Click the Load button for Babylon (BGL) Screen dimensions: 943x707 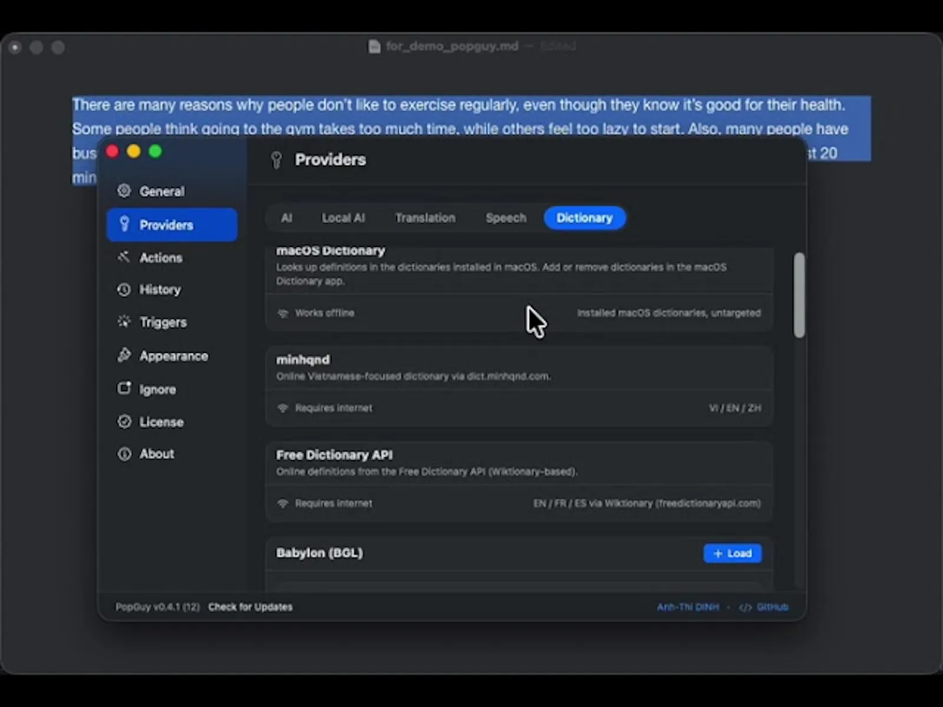[x=732, y=553]
